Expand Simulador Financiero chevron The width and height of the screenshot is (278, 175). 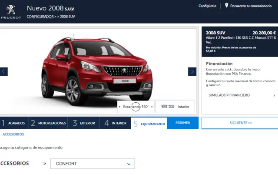[x=274, y=95]
